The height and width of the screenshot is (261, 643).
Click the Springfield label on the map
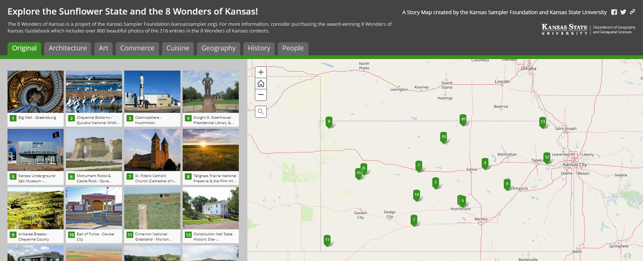(x=618, y=246)
